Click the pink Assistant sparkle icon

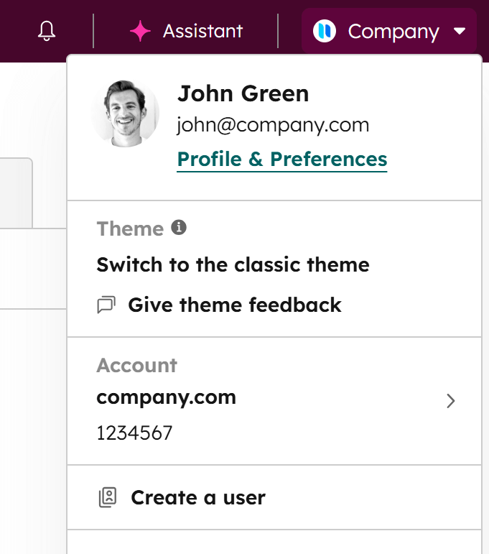click(140, 32)
